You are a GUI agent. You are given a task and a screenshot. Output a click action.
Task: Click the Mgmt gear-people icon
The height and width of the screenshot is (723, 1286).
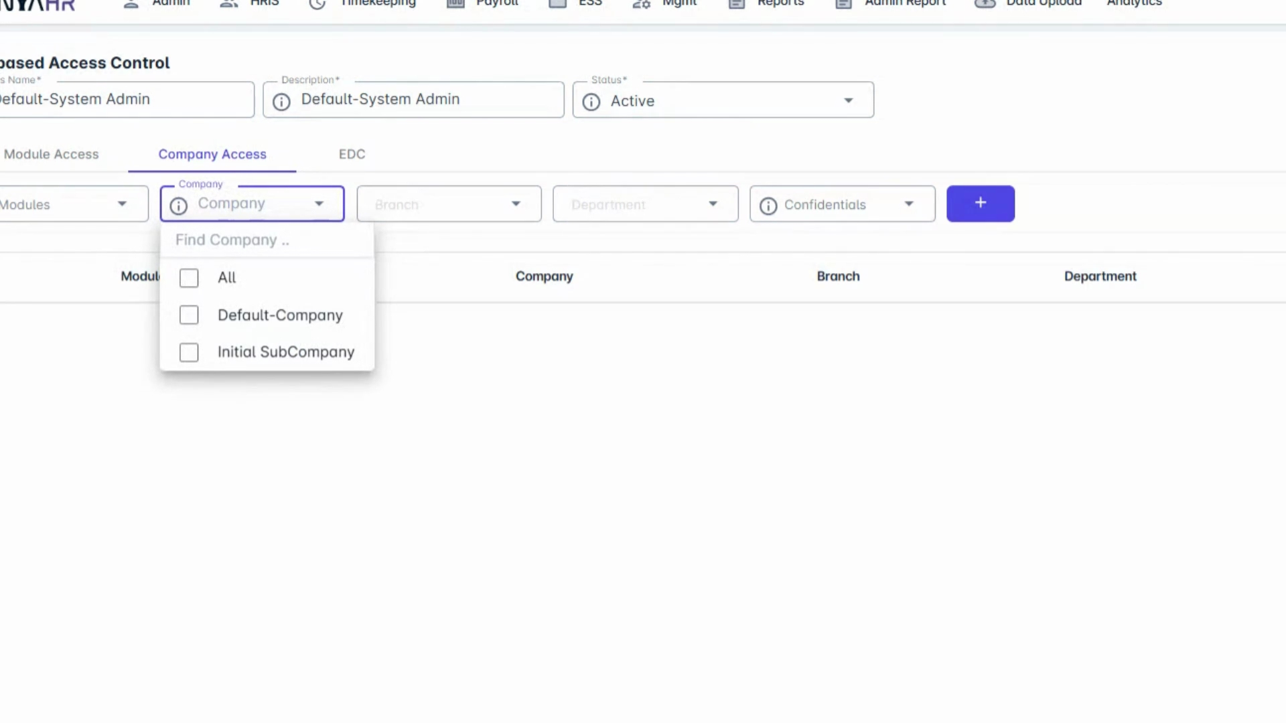click(x=641, y=3)
